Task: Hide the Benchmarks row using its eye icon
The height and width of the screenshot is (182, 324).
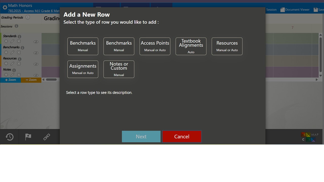Action: pyautogui.click(x=36, y=53)
